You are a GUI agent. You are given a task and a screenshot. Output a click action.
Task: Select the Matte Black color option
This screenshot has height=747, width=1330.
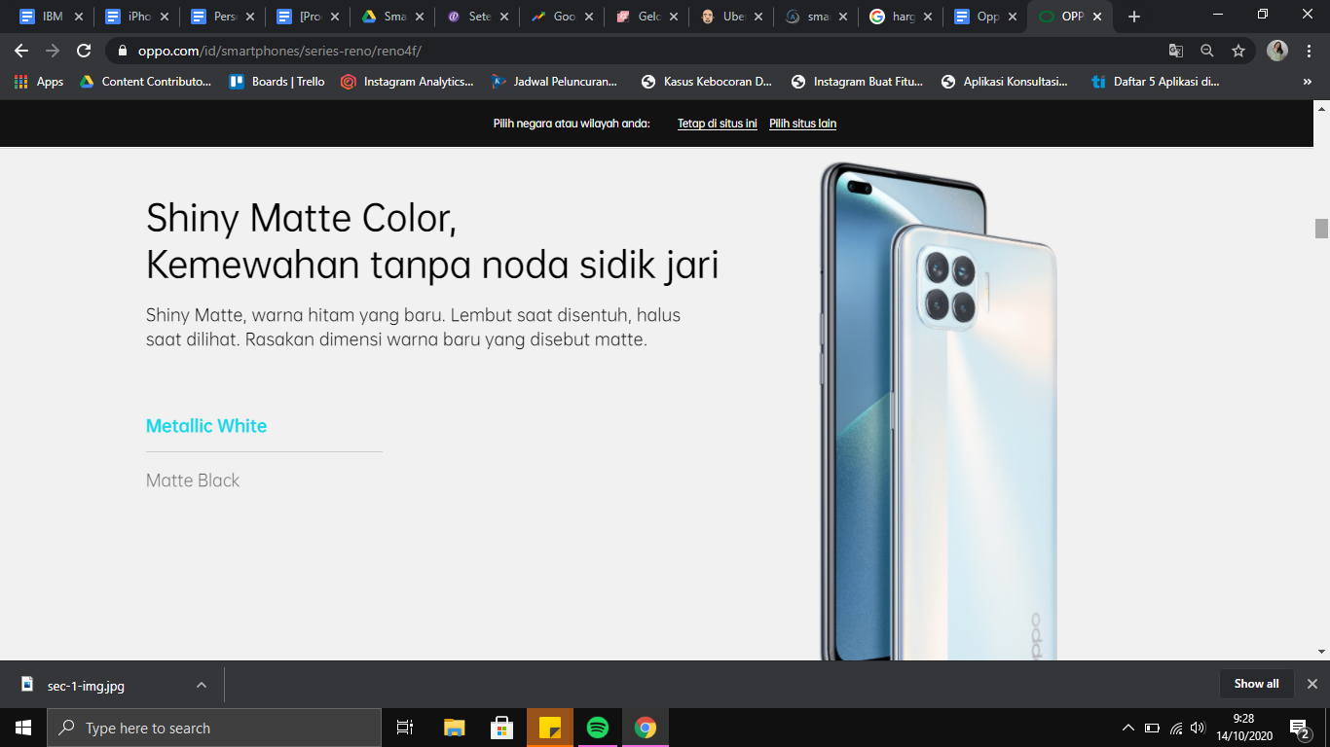click(193, 480)
